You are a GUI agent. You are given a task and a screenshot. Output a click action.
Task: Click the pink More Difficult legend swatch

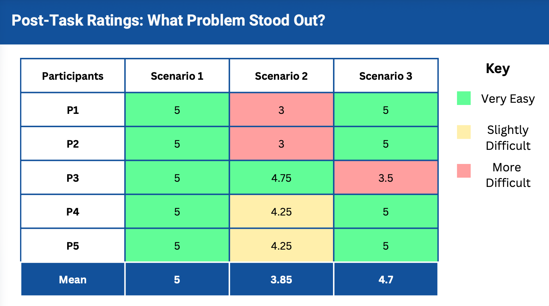[464, 171]
